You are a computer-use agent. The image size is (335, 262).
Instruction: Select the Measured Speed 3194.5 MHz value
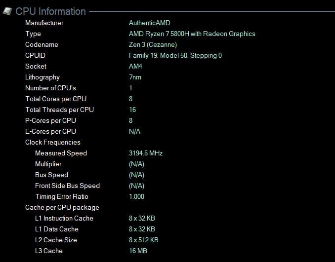146,153
